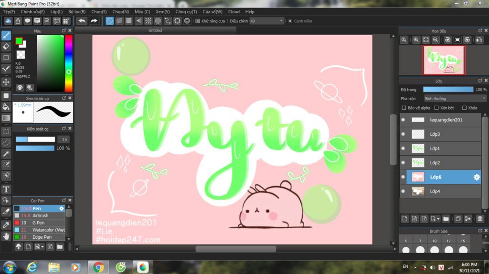
Task: Hide the Lớp1 layer
Action: (x=403, y=149)
